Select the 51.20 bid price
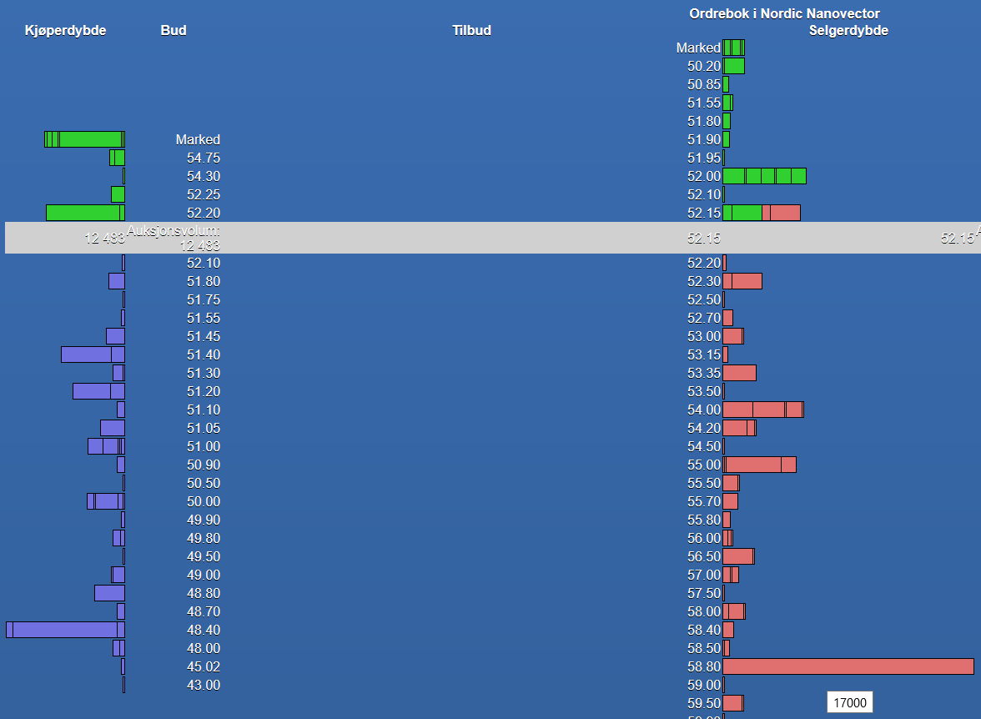This screenshot has height=719, width=981. pyautogui.click(x=204, y=392)
